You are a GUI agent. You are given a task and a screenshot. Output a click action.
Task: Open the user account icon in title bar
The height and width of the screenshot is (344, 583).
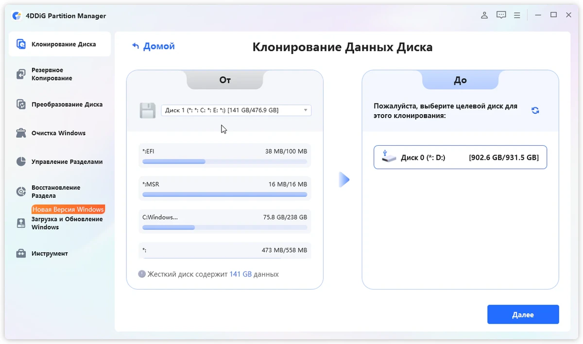tap(484, 16)
